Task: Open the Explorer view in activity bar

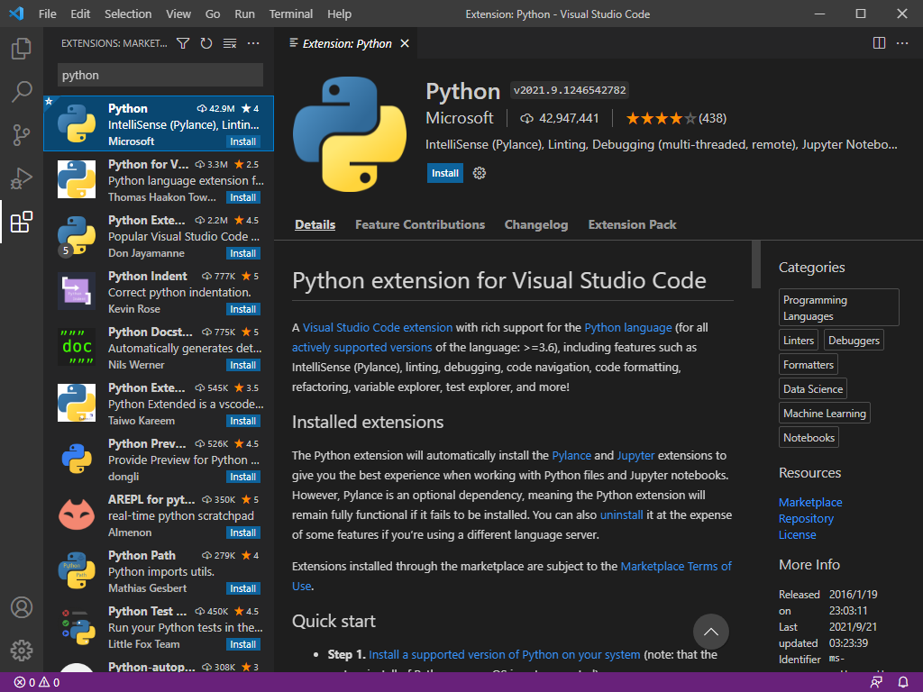Action: click(22, 49)
